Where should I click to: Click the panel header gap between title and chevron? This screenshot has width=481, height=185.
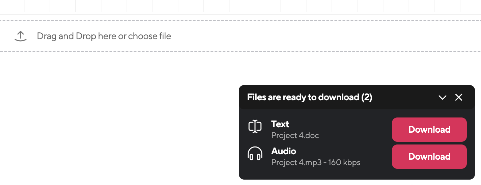[x=405, y=98]
